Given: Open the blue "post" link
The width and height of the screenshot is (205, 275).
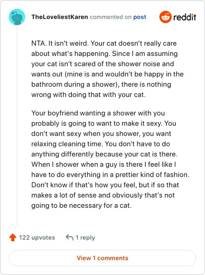Looking at the screenshot, I should (x=139, y=17).
